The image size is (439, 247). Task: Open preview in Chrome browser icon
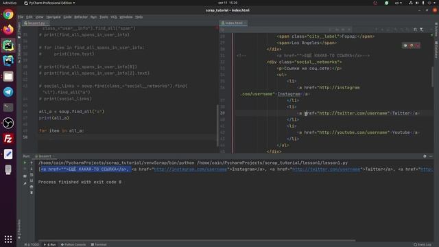(405, 45)
